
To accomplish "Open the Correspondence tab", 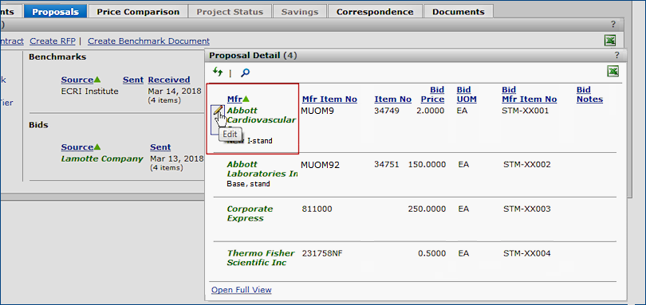I will point(375,11).
